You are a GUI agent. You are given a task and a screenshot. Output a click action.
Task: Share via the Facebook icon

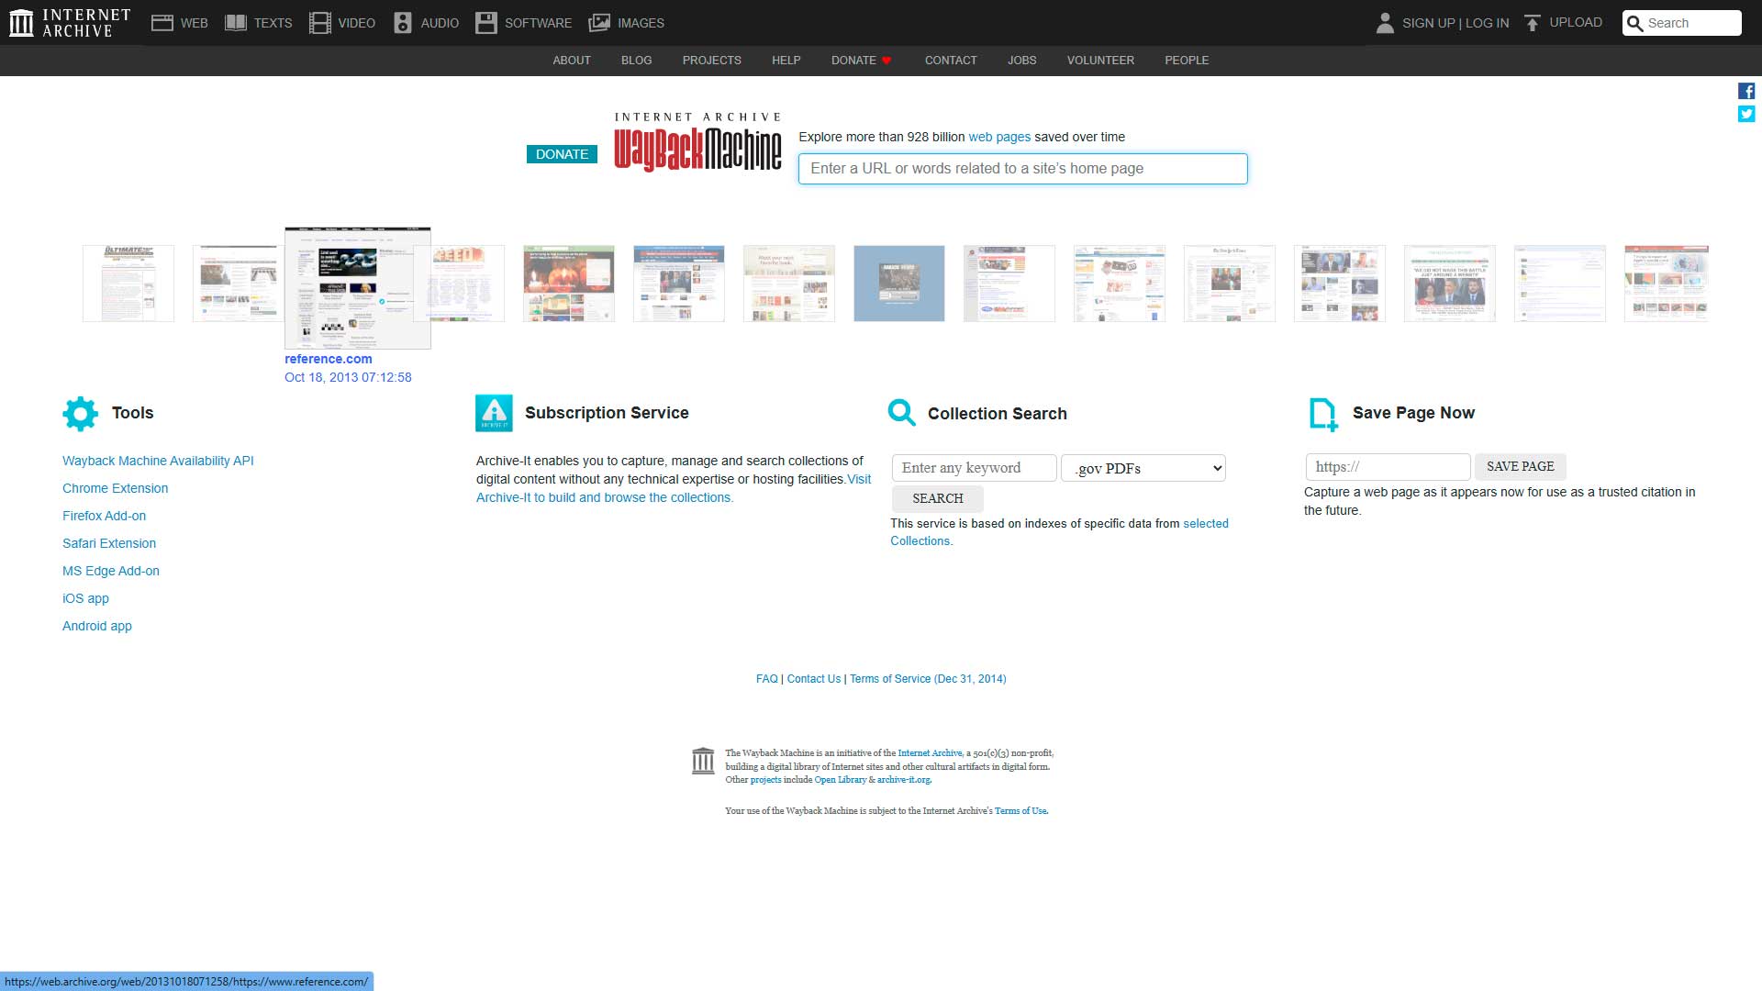(x=1746, y=91)
